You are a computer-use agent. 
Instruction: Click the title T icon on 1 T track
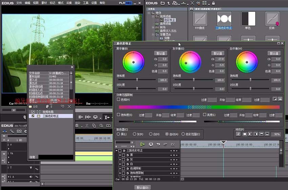31,168
